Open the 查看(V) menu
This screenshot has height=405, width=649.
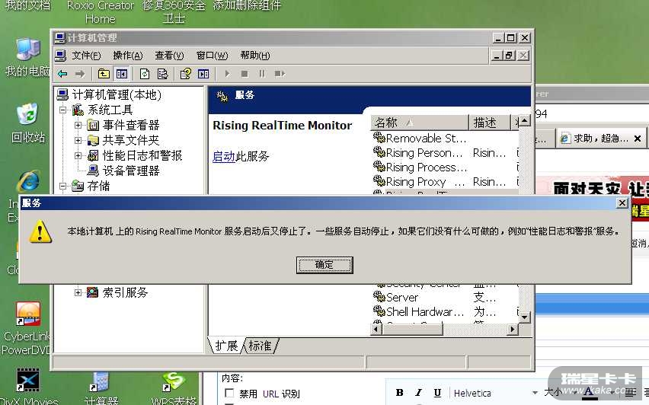(169, 56)
